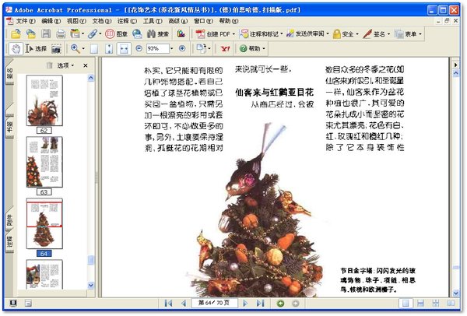Open the 窗口 menu

203,21
